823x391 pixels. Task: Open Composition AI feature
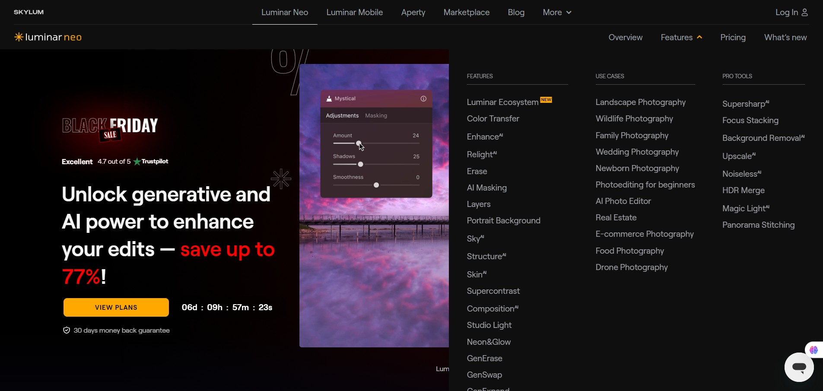coord(493,308)
